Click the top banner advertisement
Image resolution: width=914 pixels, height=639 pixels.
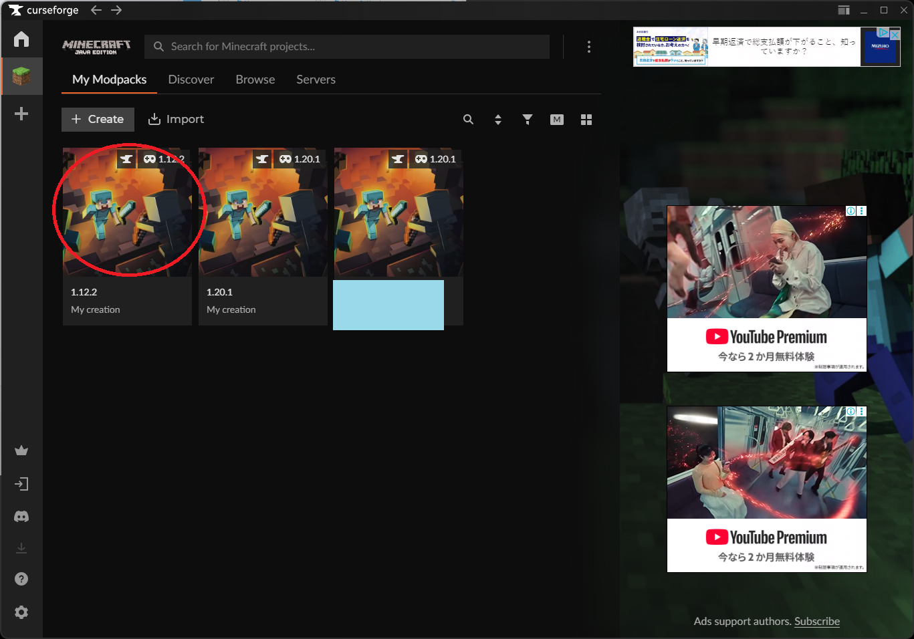tap(766, 47)
